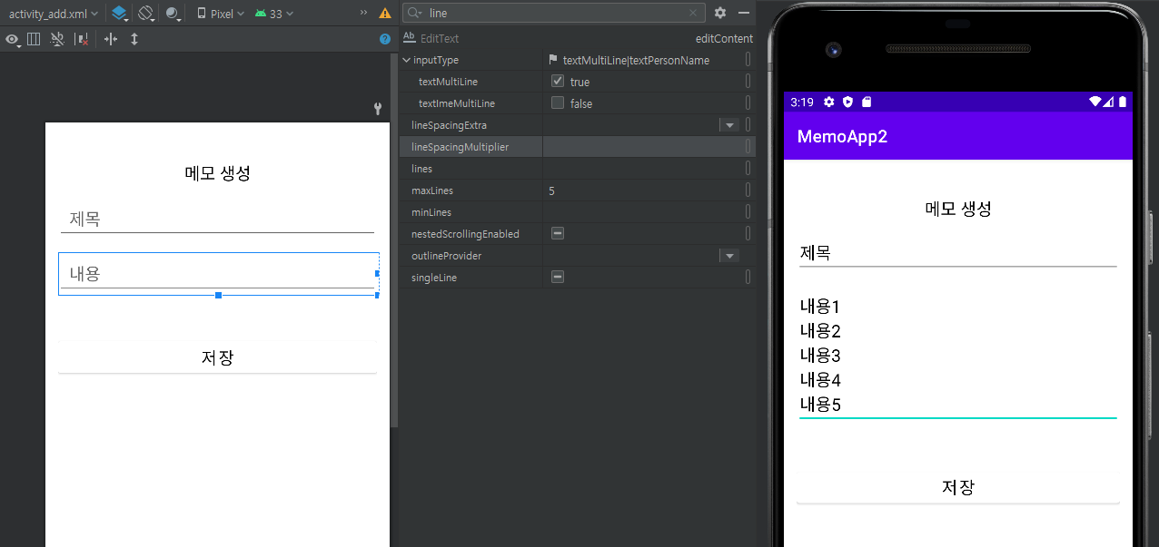Select the 내용 EditText in design preview
Screen dimensions: 1159x547
tap(218, 273)
